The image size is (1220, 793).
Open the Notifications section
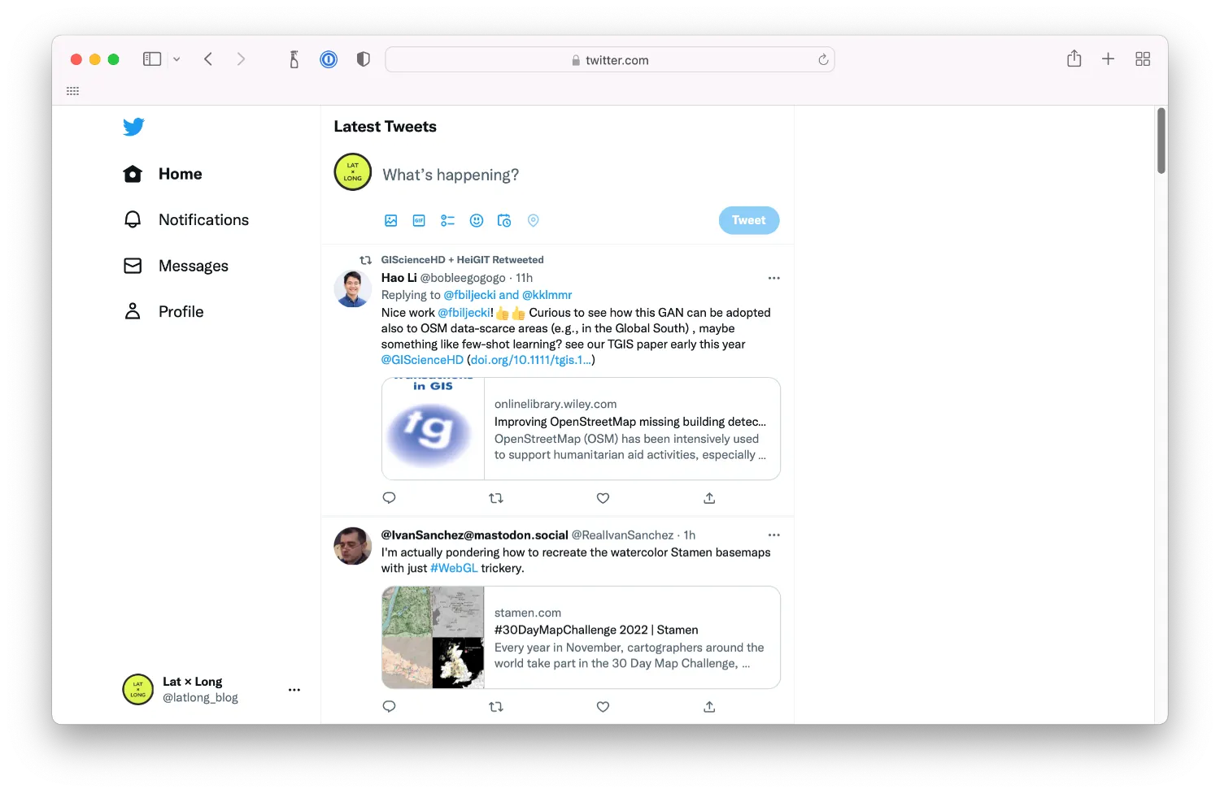coord(203,219)
